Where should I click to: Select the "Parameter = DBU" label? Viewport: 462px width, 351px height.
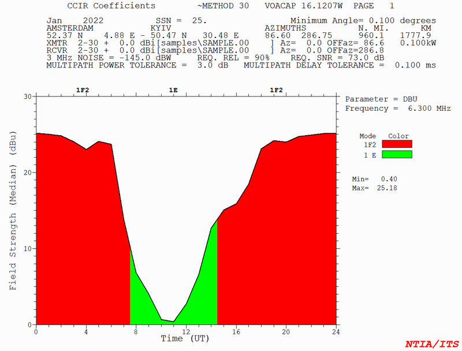(381, 99)
